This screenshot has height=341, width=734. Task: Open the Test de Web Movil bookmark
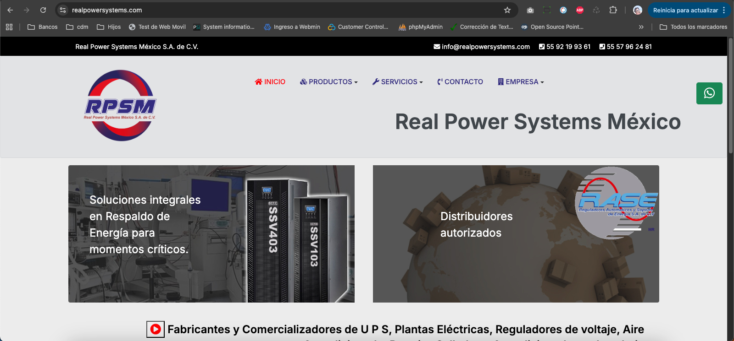pyautogui.click(x=157, y=27)
